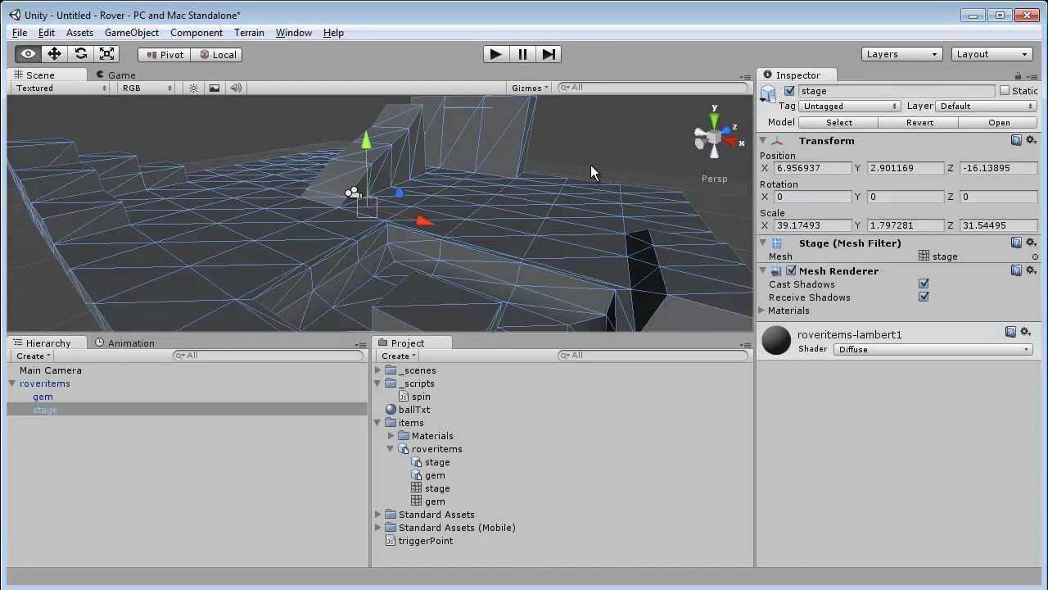Expand the Materials list in Mesh Renderer

click(x=762, y=311)
